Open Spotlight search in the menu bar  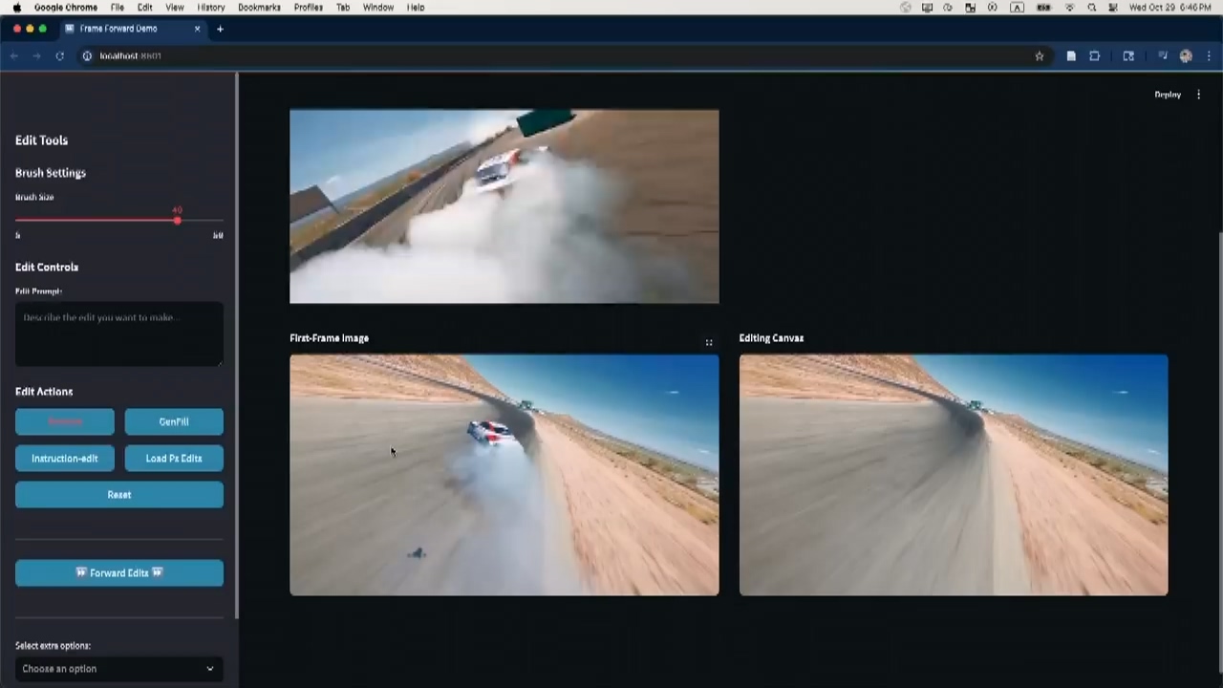point(1091,8)
